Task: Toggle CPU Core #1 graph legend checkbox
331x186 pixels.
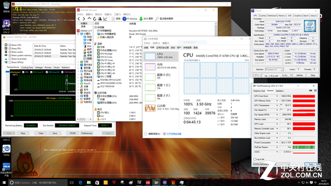Action: [x=31, y=72]
